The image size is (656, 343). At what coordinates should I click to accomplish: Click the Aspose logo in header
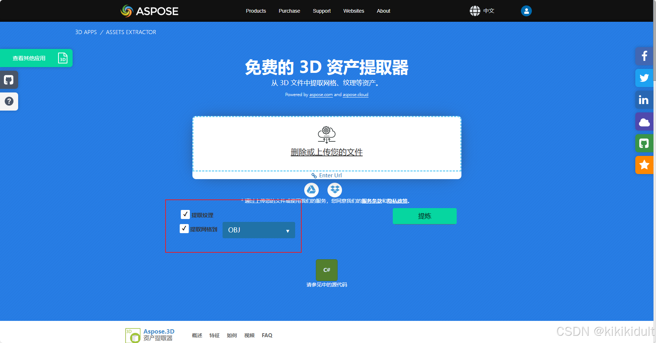point(150,11)
